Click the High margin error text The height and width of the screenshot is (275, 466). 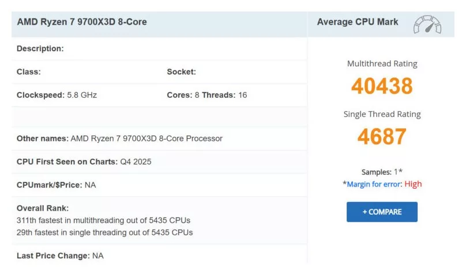pyautogui.click(x=413, y=184)
